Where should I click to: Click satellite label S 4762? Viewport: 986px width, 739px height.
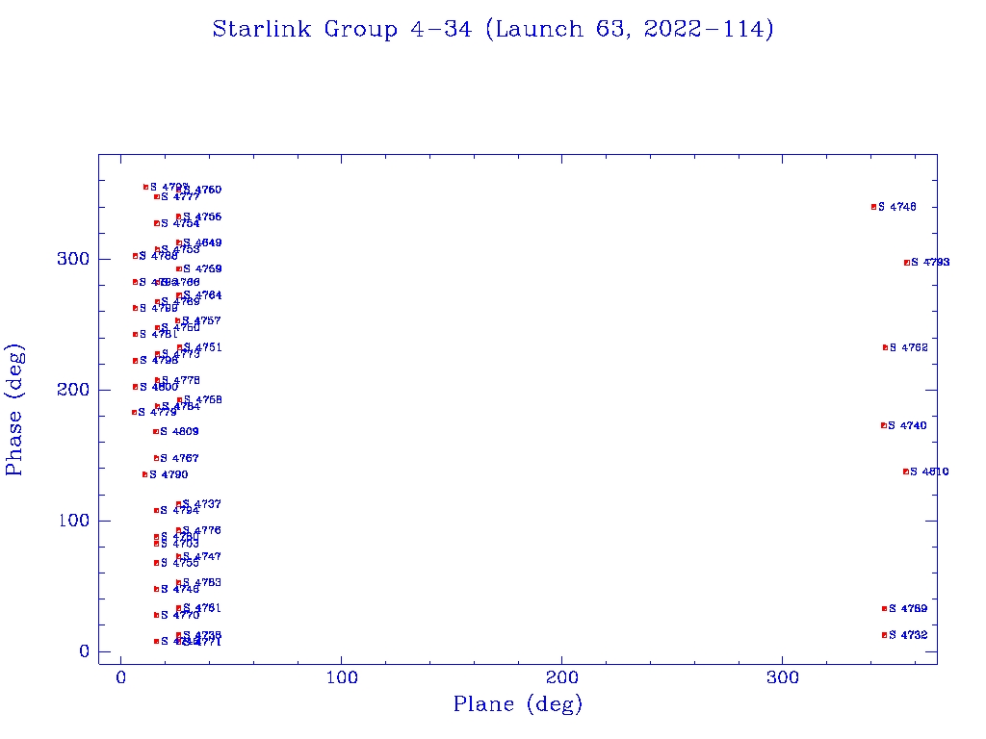pos(908,347)
